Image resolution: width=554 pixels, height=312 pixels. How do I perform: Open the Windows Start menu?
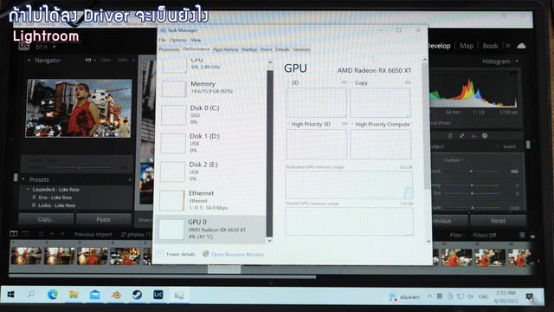pos(10,295)
